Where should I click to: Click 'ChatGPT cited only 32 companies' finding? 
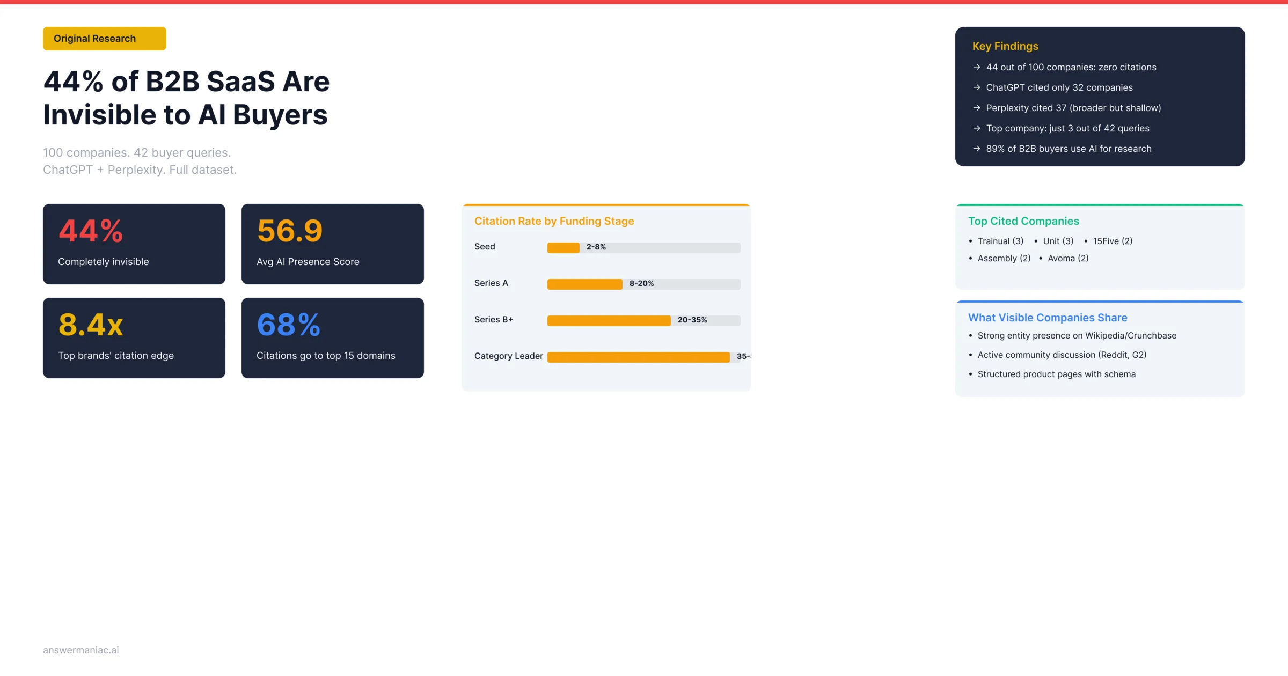pyautogui.click(x=1059, y=87)
